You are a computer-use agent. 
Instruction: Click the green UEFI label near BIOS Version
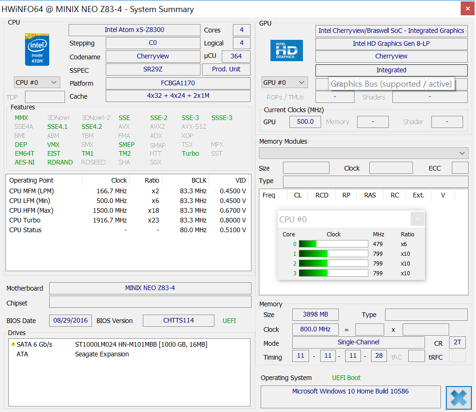click(x=229, y=321)
